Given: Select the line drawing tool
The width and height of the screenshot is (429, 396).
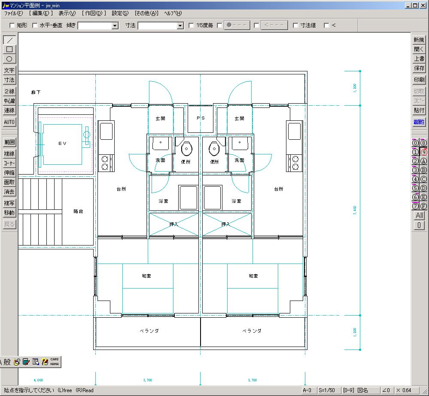Looking at the screenshot, I should click(x=9, y=40).
